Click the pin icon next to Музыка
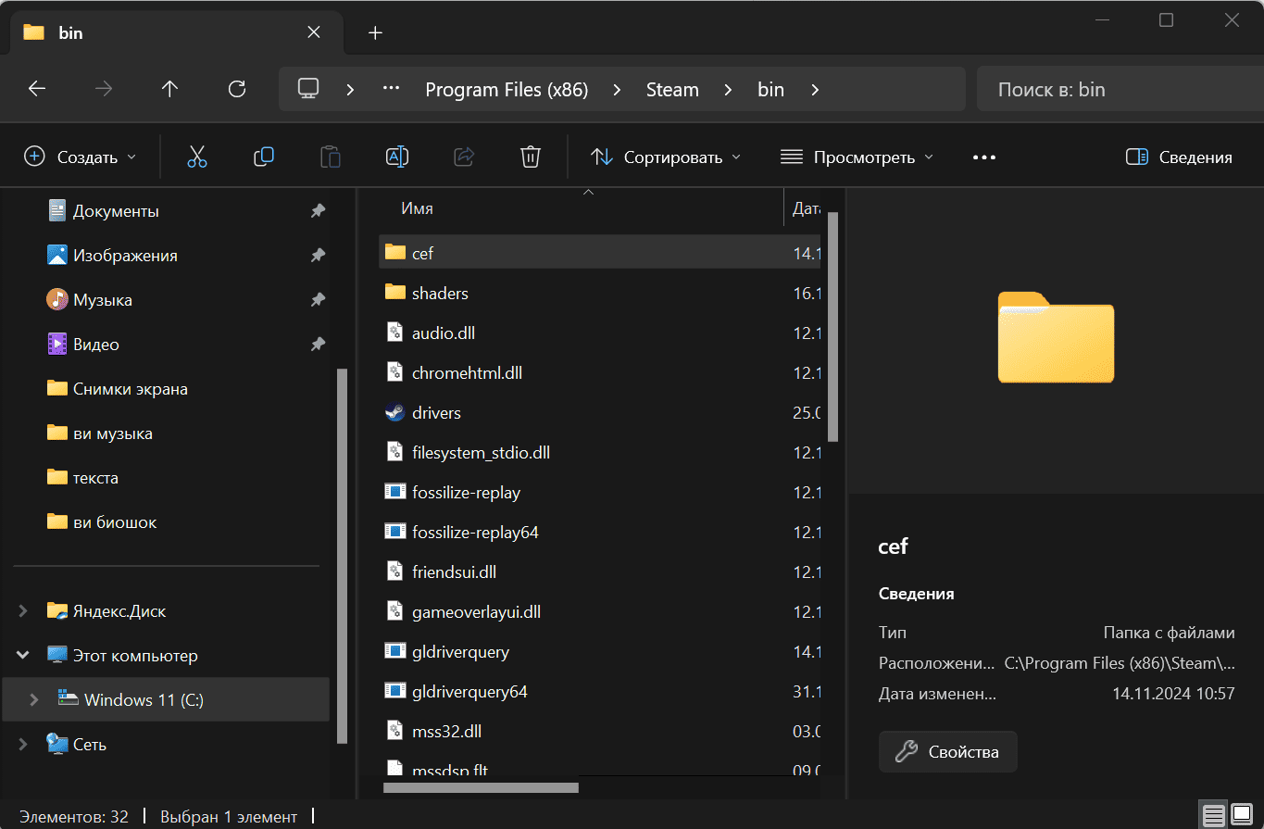This screenshot has height=829, width=1264. pos(318,300)
